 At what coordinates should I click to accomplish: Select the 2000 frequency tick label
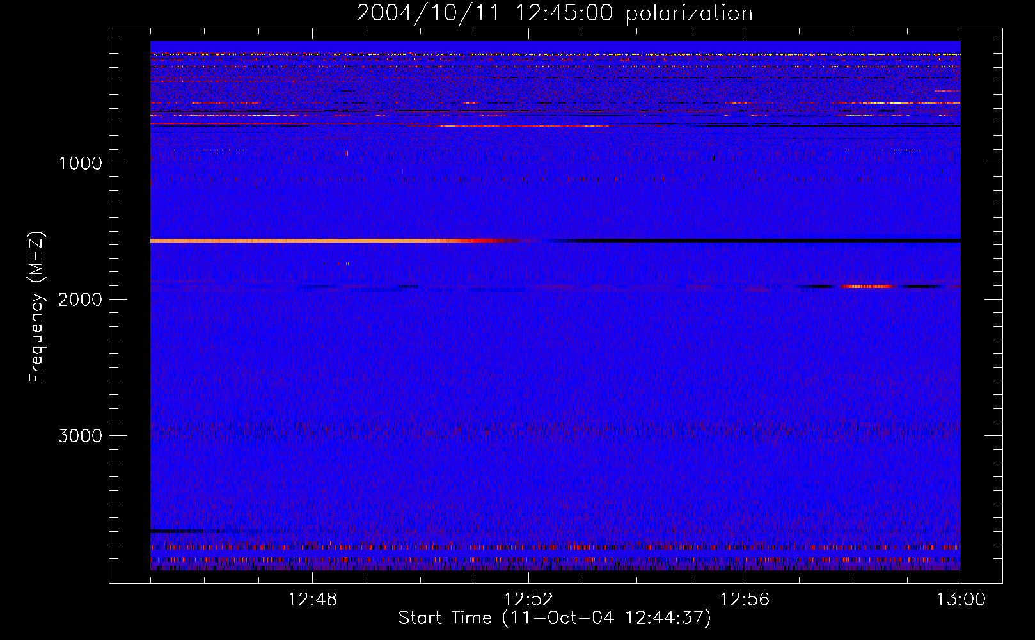(x=80, y=300)
